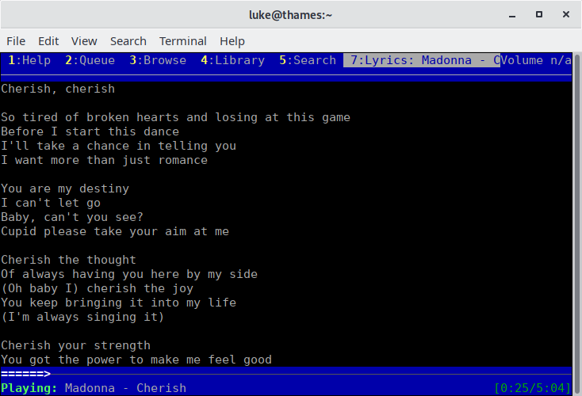
Task: Select the 7:Lyrics Madonna tab
Action: [422, 60]
